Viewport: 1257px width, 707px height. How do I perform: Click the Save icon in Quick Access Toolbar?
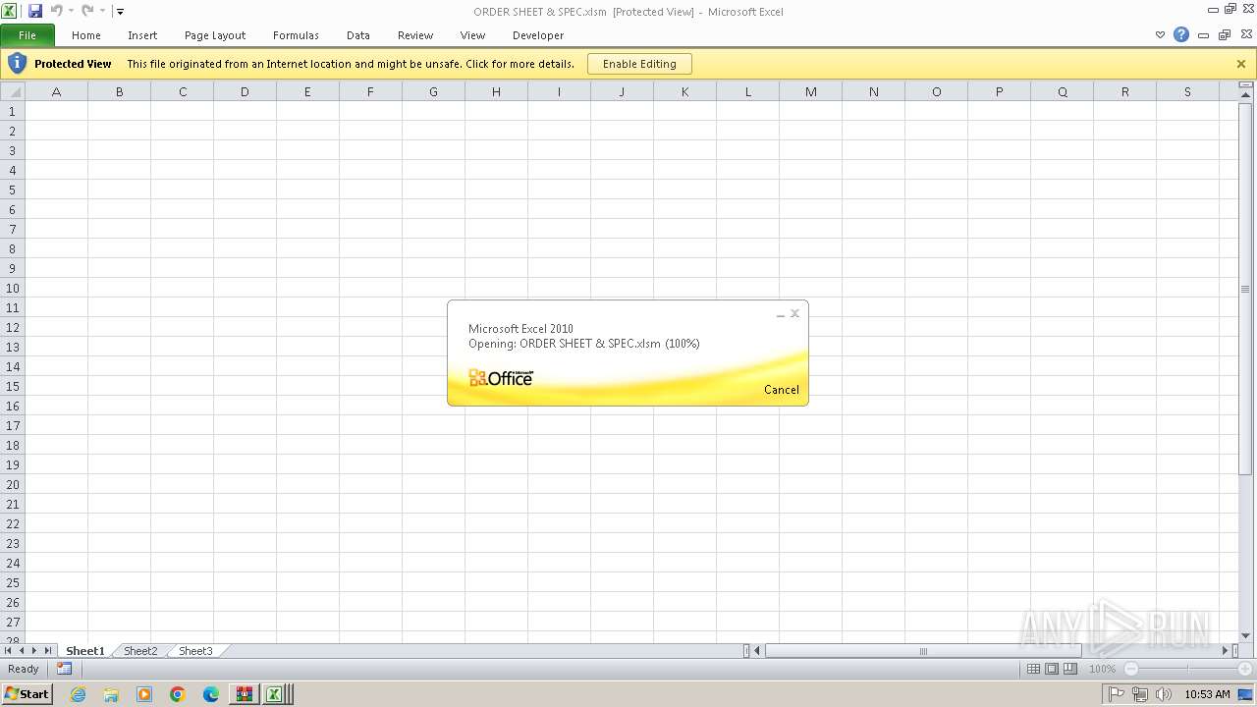tap(35, 11)
